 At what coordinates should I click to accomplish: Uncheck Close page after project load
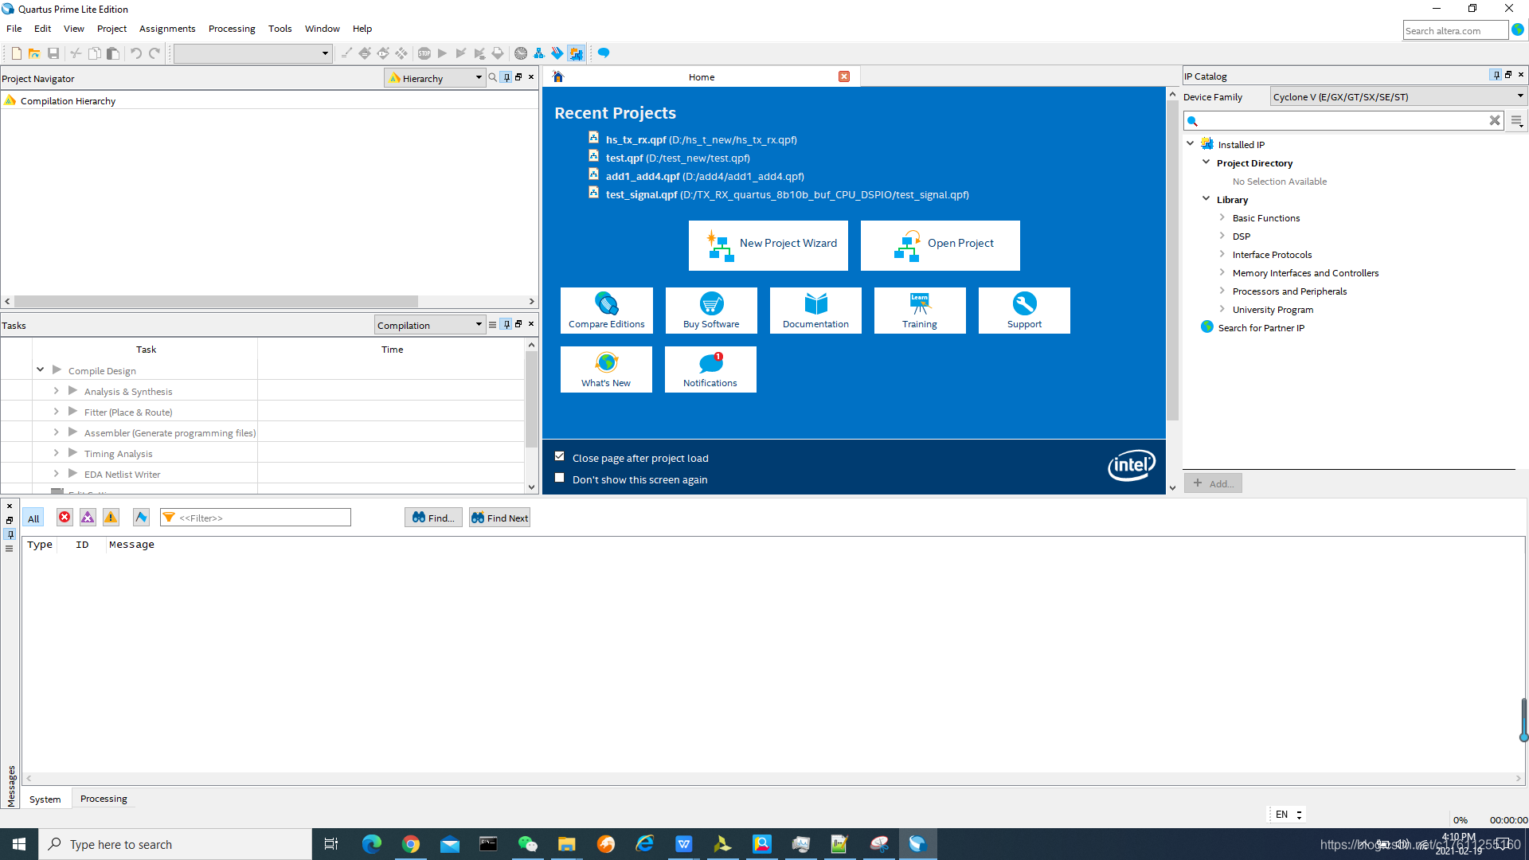(560, 457)
